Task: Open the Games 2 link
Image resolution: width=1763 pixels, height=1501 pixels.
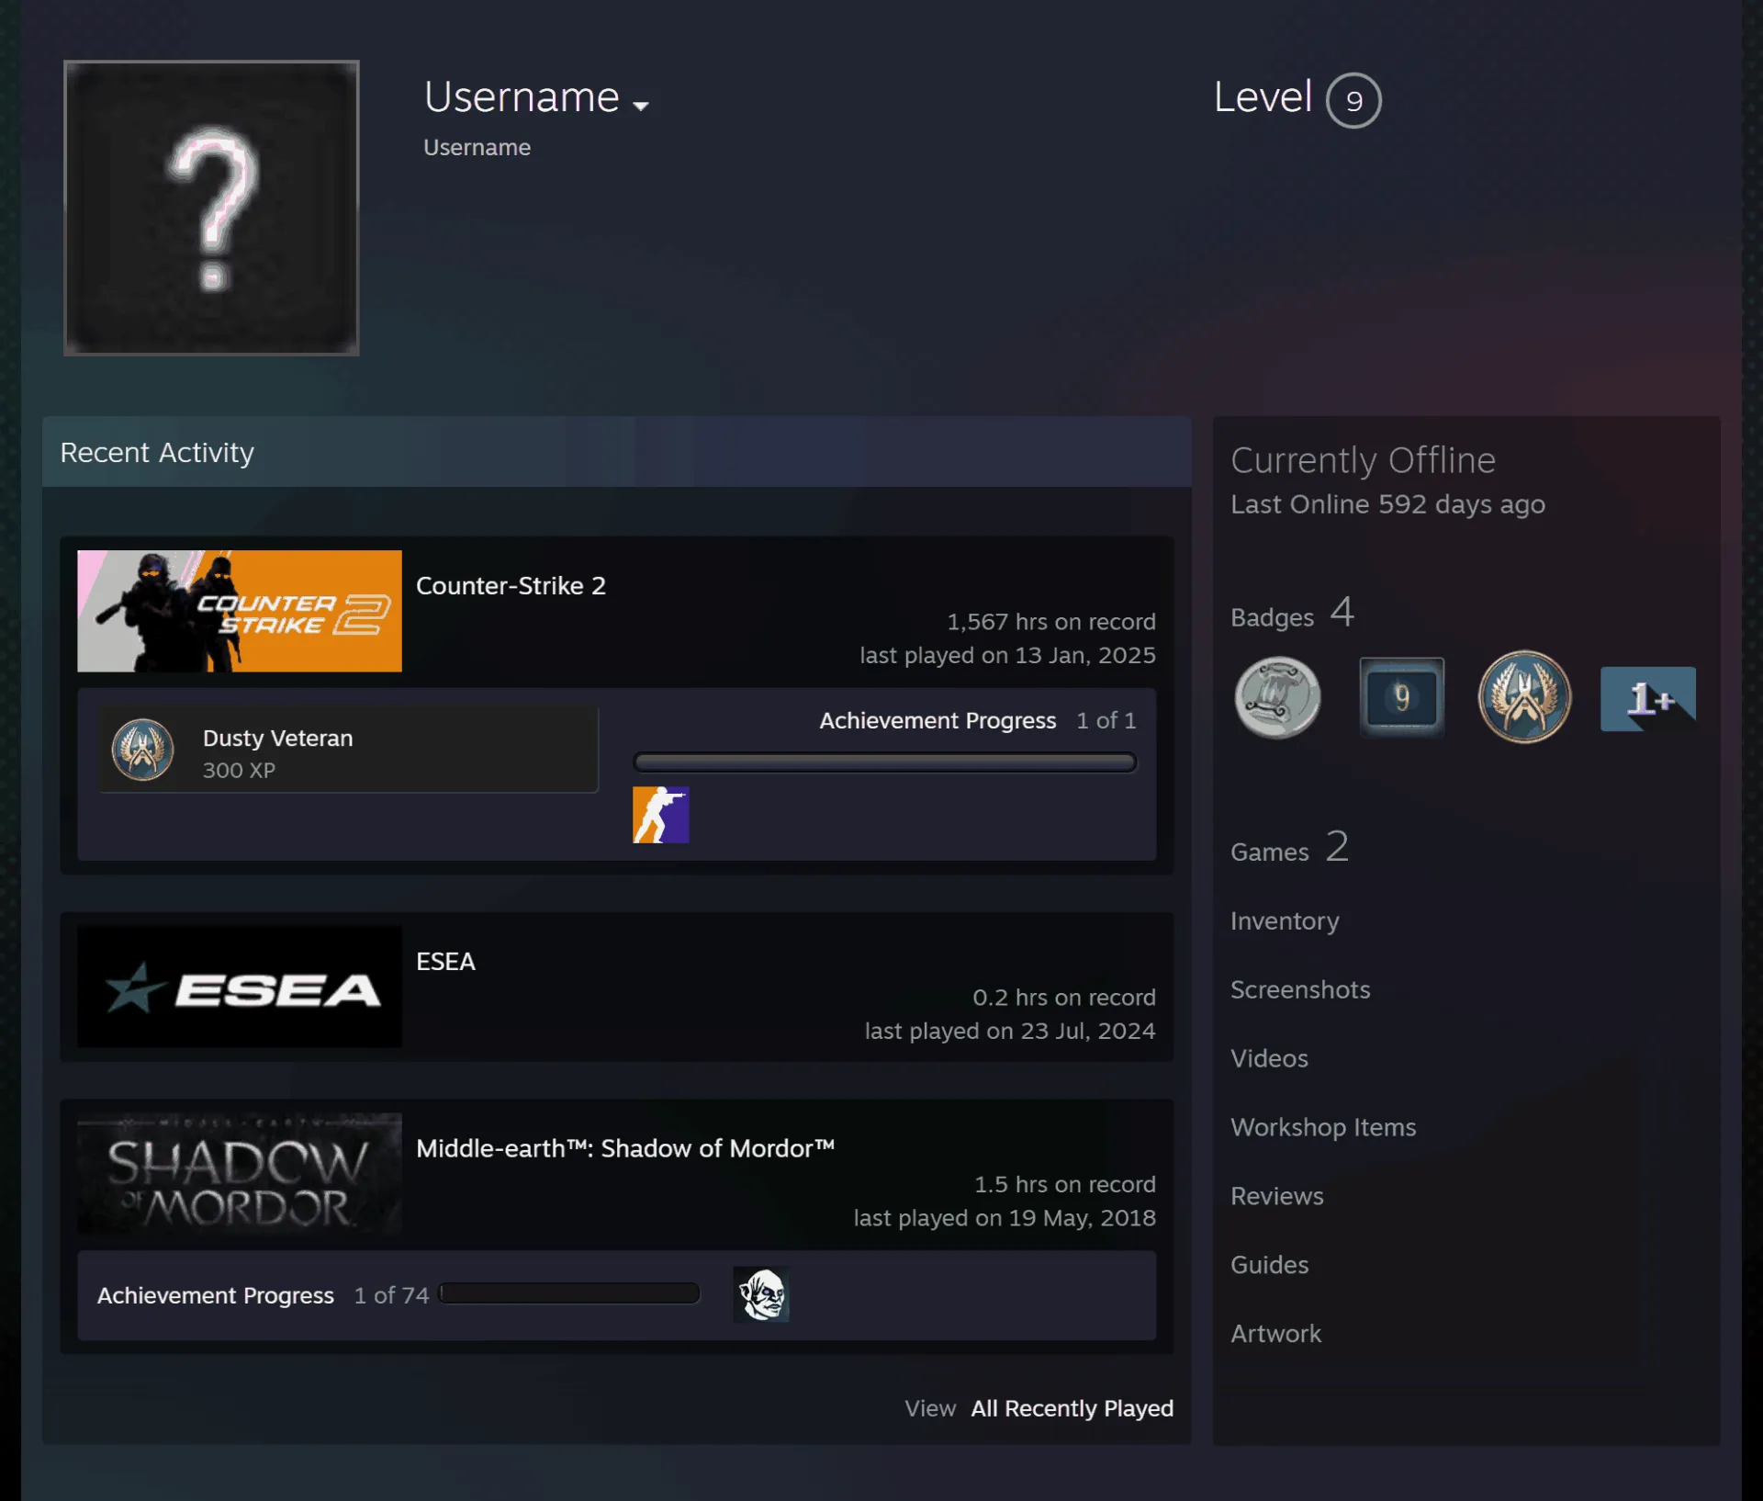Action: [x=1289, y=848]
